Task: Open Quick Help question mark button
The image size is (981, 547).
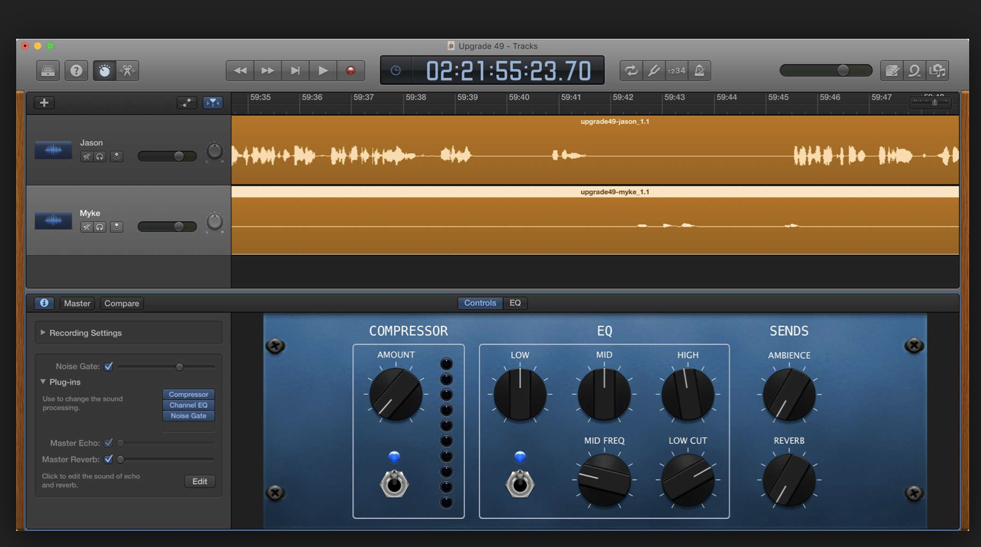Action: pos(76,71)
